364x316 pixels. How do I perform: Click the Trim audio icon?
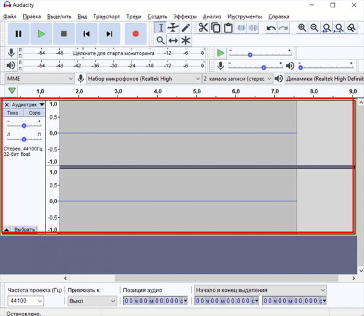click(x=241, y=28)
